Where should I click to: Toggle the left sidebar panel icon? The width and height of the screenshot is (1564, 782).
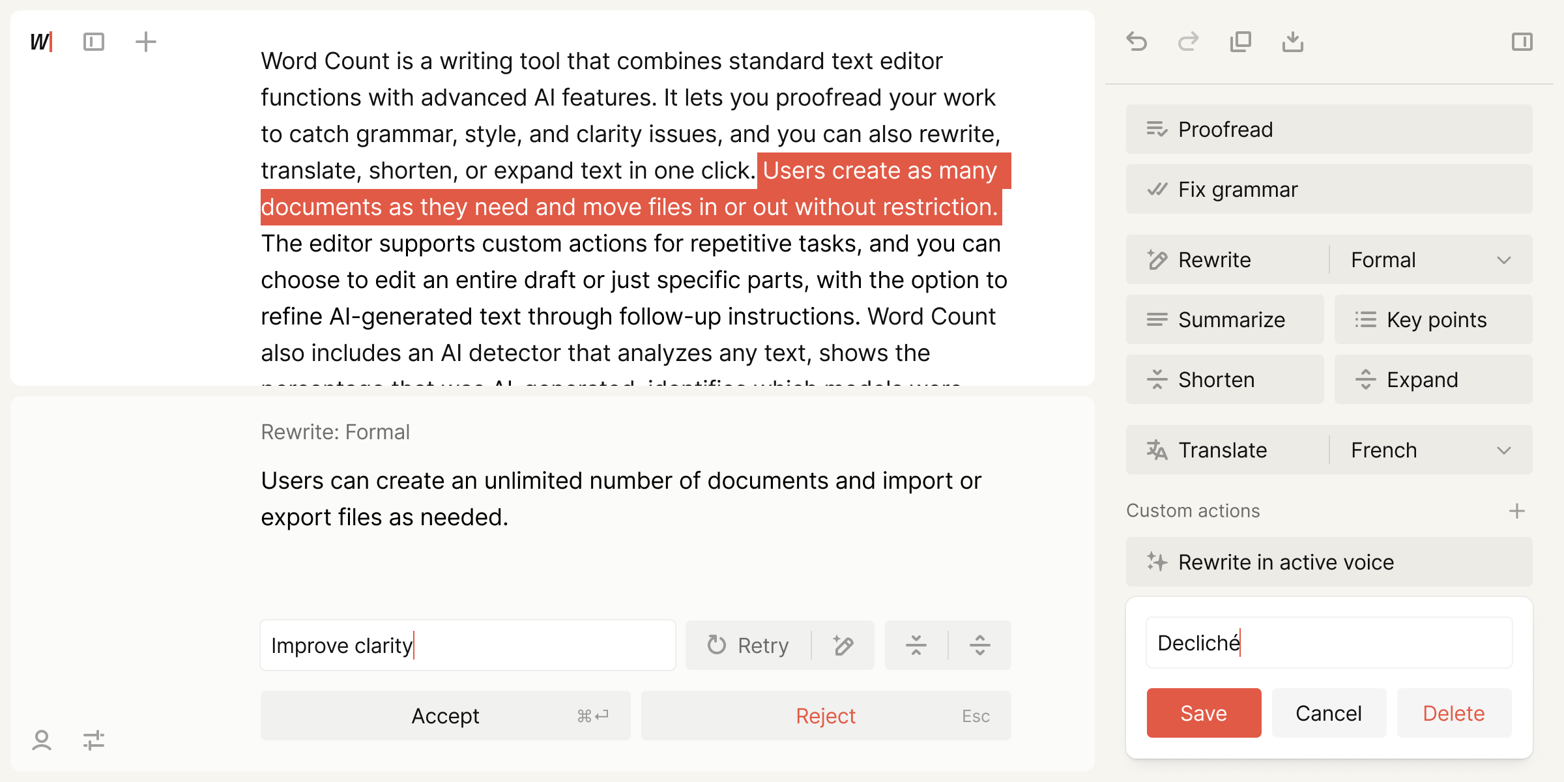click(x=94, y=42)
